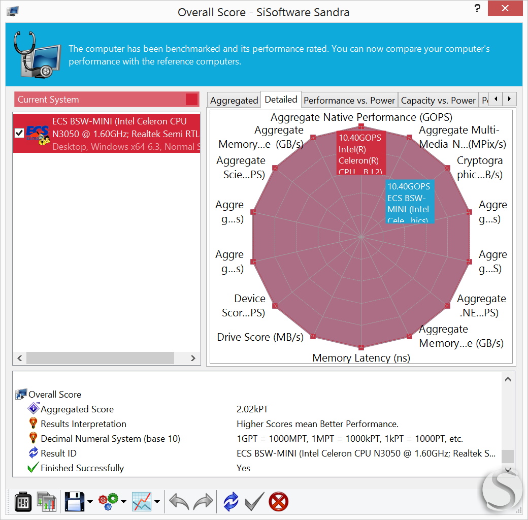Click the Overall Score computer icon
528x520 pixels.
click(21, 394)
